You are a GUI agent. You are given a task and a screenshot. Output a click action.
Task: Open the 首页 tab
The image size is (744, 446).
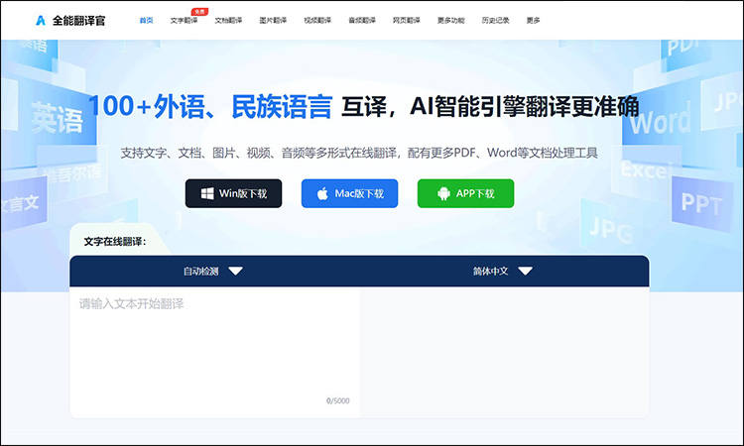point(146,20)
